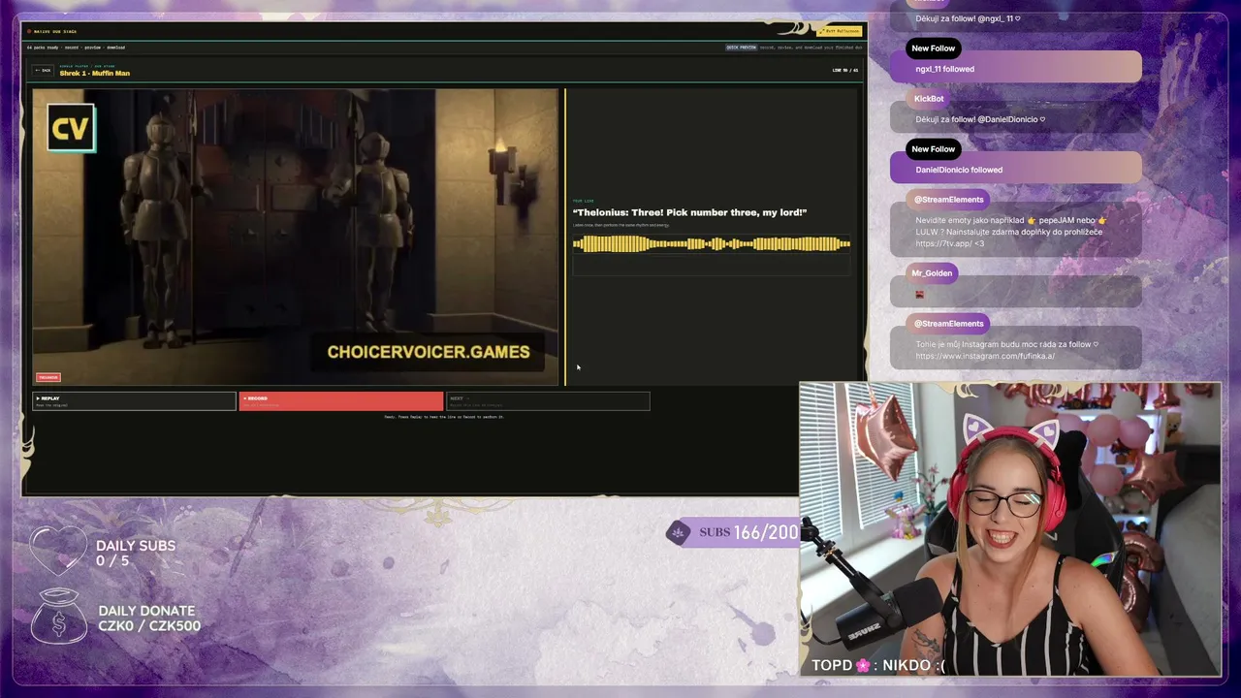Image resolution: width=1241 pixels, height=698 pixels.
Task: Click the Mr_Golden username in chat
Action: (932, 273)
